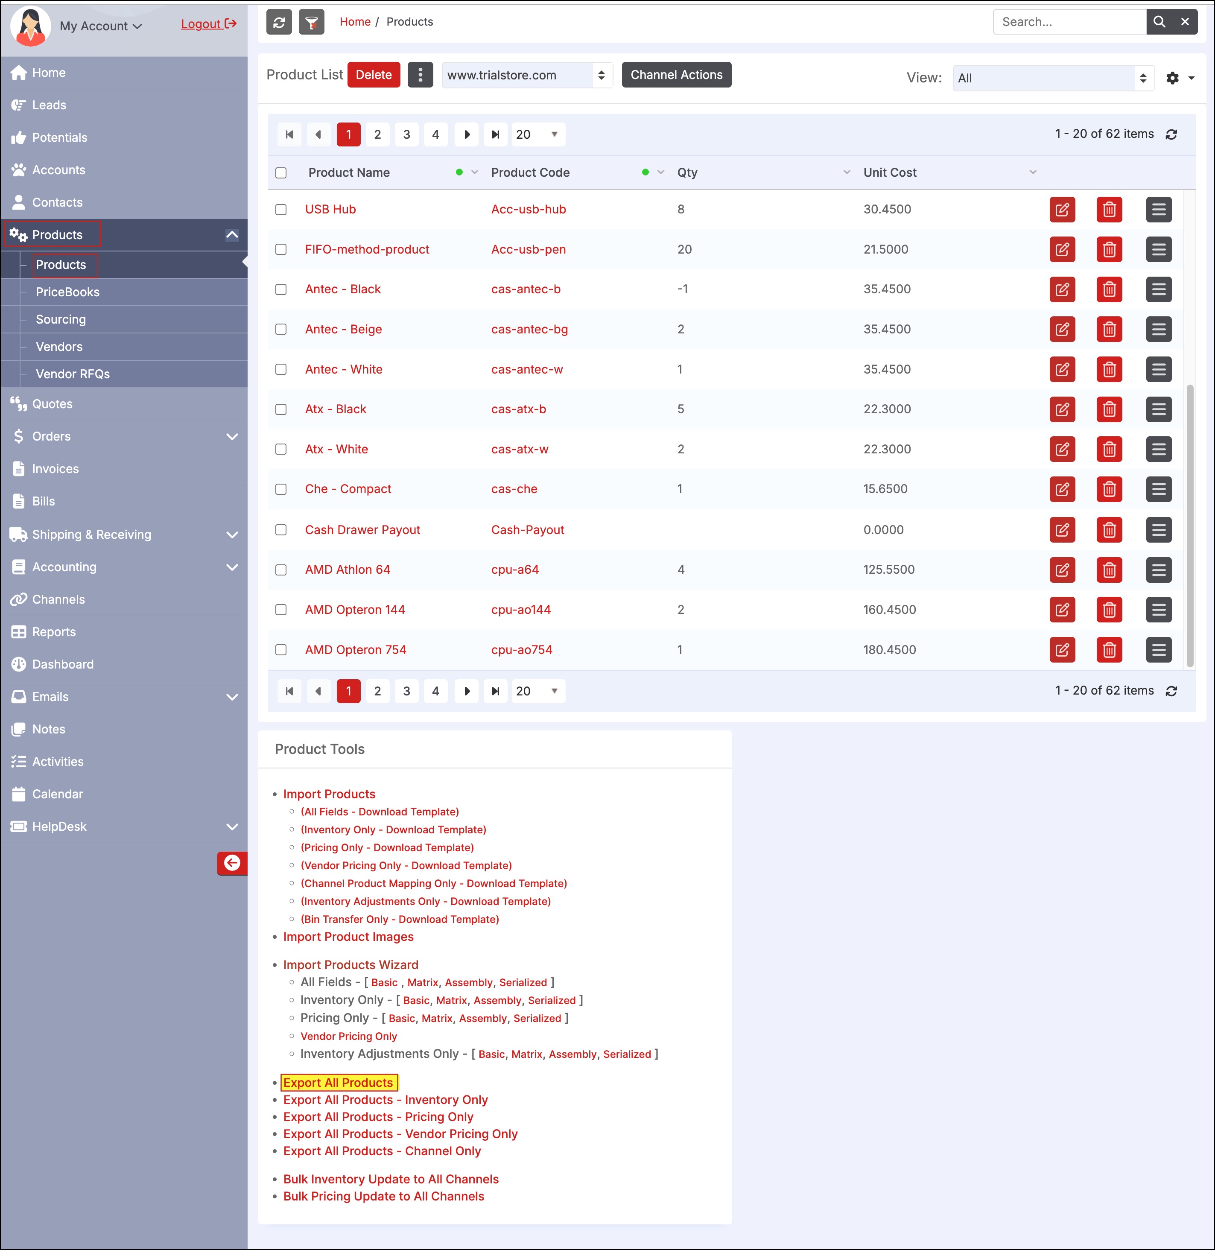Refresh the grid using bottom pager refresh icon
This screenshot has width=1215, height=1250.
pyautogui.click(x=1171, y=691)
